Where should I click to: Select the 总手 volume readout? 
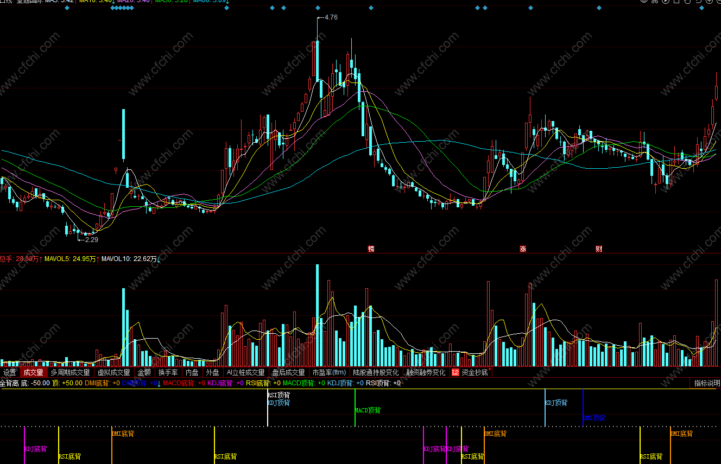(21, 259)
